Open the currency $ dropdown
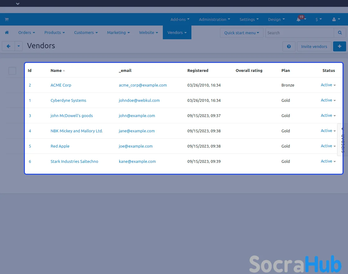The width and height of the screenshot is (348, 274). coord(318,19)
